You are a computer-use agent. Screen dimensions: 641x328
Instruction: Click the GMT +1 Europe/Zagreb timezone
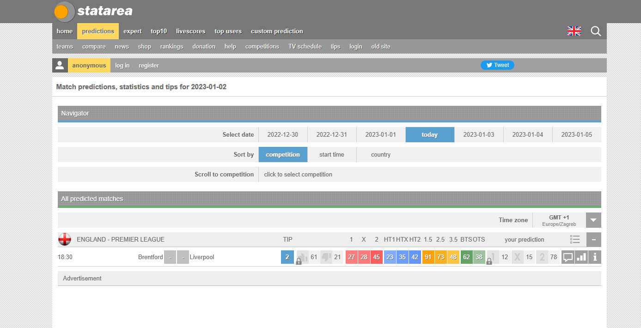559,220
